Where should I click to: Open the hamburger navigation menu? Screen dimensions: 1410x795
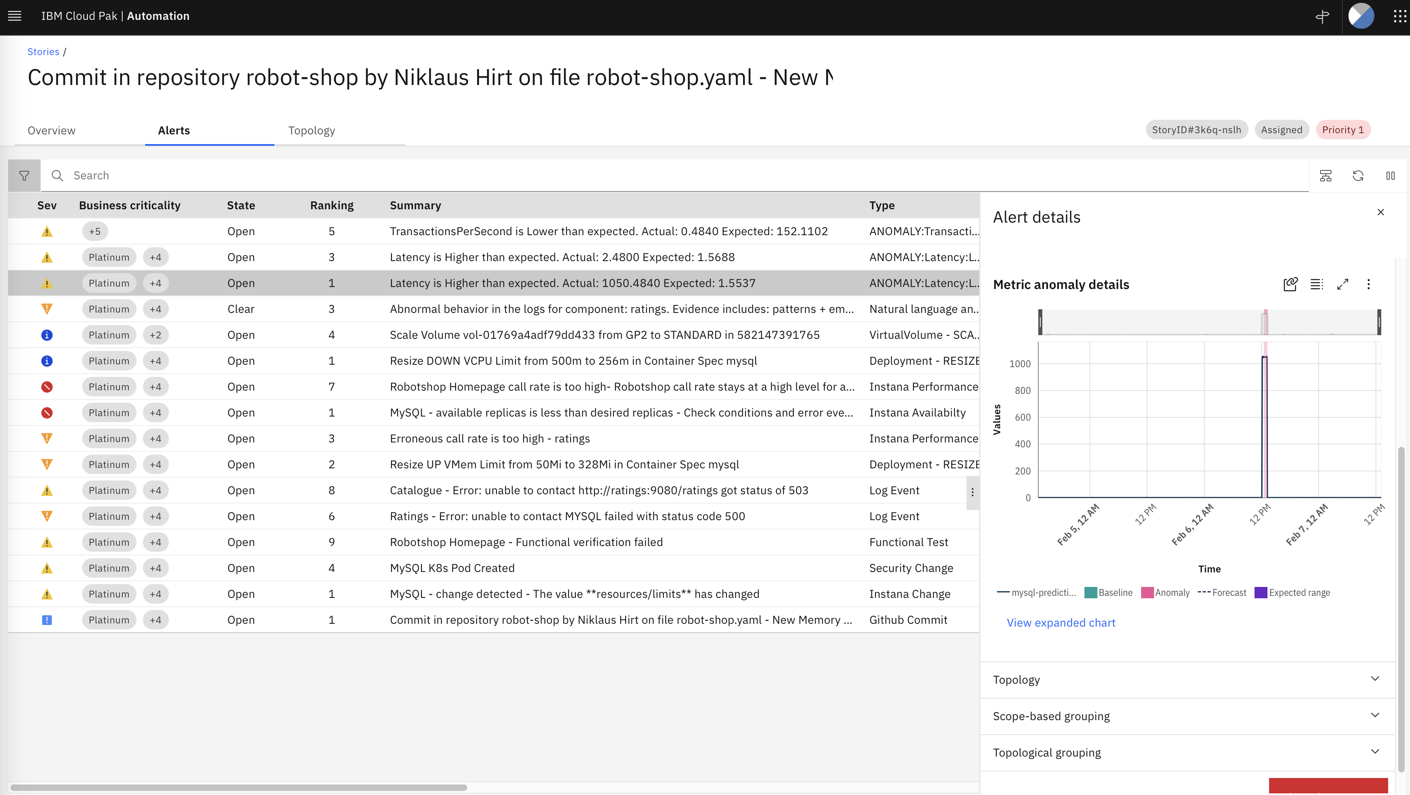point(15,16)
